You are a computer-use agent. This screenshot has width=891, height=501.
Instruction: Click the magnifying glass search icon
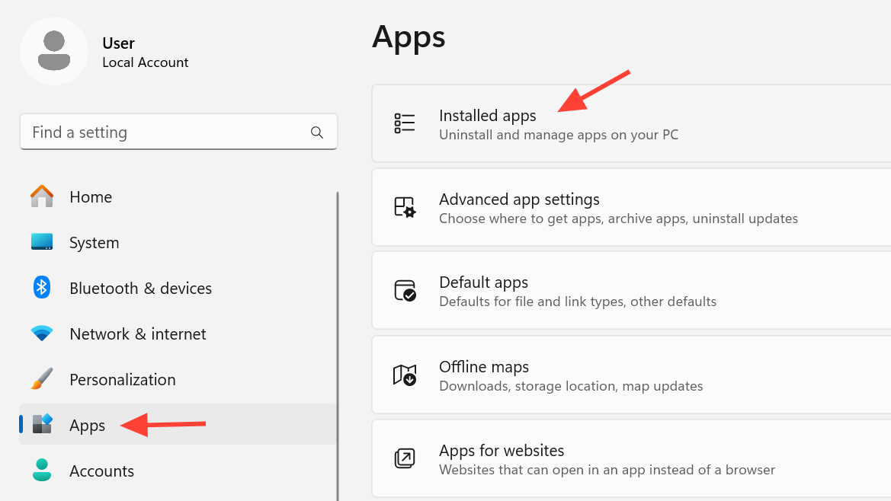[317, 132]
